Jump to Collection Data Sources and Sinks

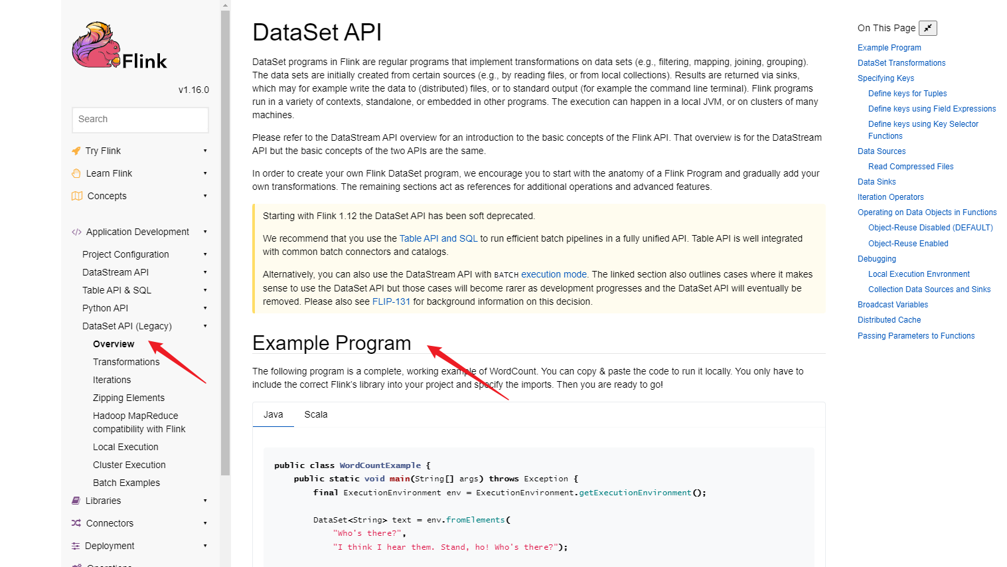click(x=929, y=289)
